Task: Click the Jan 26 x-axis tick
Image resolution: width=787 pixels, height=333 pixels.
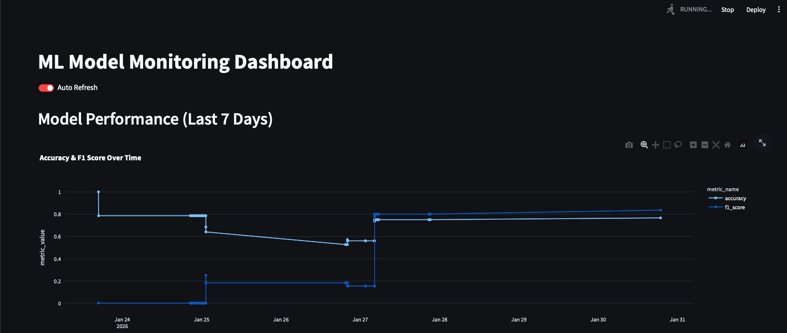Action: point(281,319)
